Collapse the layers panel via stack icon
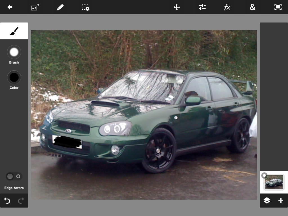The width and height of the screenshot is (288, 216). (x=267, y=201)
